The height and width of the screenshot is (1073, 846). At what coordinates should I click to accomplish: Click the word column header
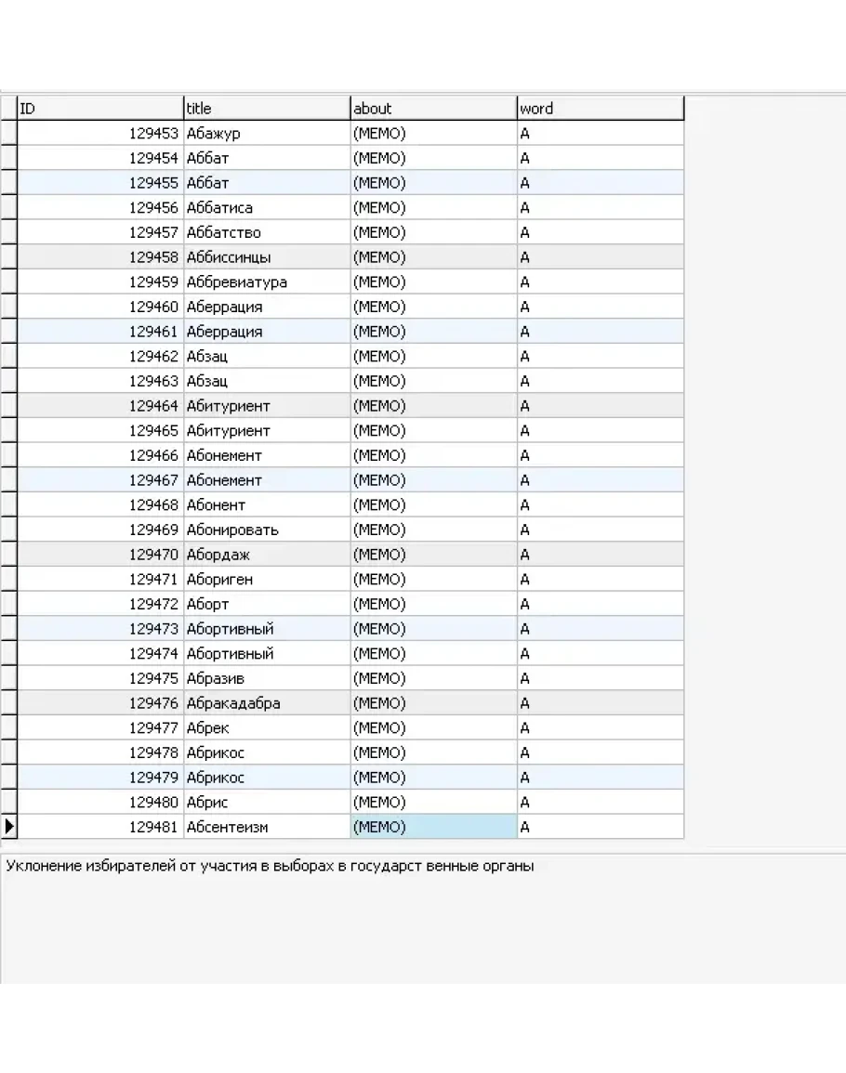(x=600, y=108)
